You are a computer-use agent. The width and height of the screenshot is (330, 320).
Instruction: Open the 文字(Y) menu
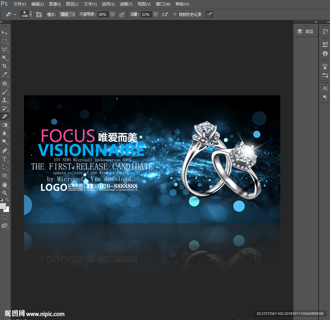click(90, 4)
